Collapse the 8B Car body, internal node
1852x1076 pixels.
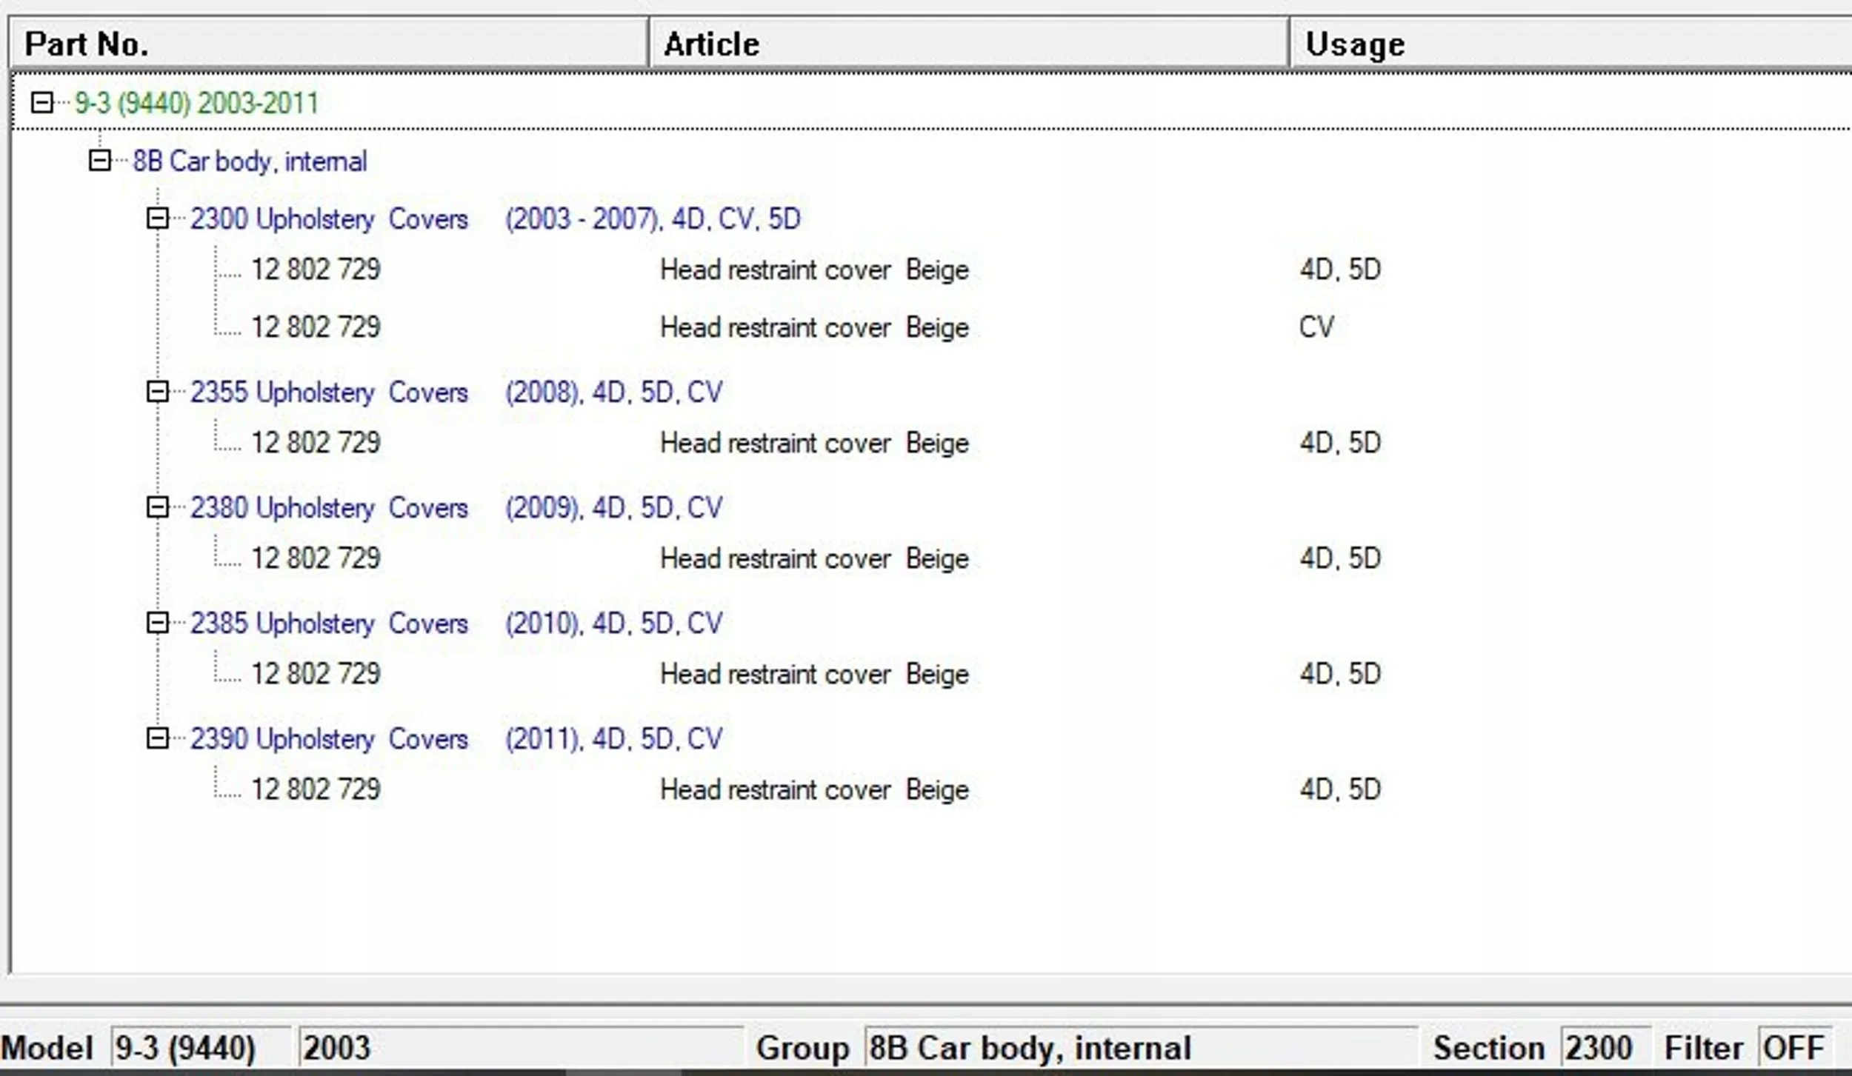pos(99,160)
